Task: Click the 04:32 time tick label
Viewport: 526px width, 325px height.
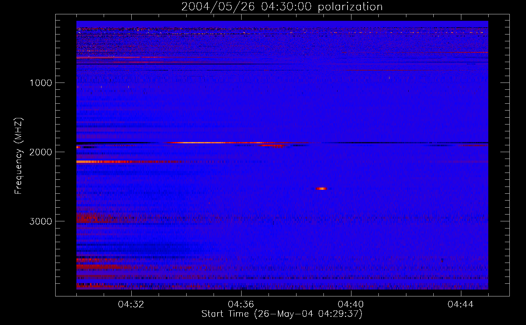Action: click(x=131, y=305)
